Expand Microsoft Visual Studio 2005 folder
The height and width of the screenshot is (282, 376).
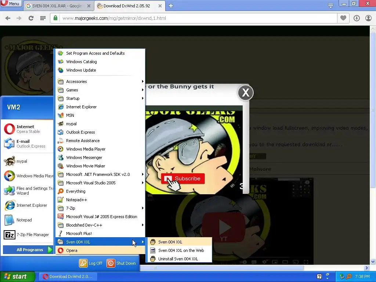[x=100, y=183]
